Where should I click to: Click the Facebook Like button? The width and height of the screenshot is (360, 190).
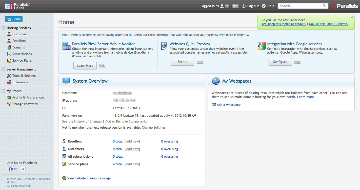pos(13,169)
